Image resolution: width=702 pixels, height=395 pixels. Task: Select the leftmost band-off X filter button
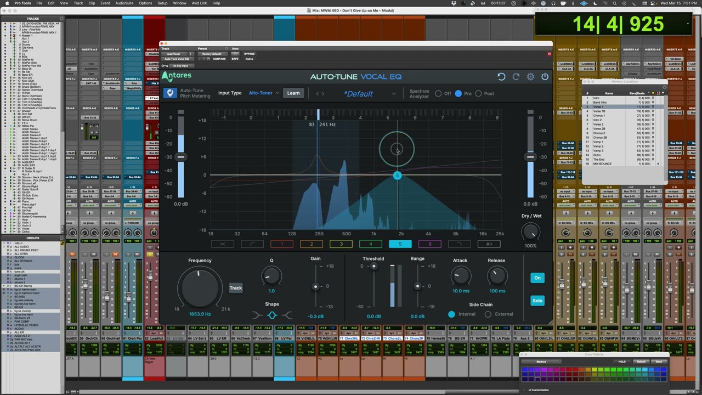point(223,244)
